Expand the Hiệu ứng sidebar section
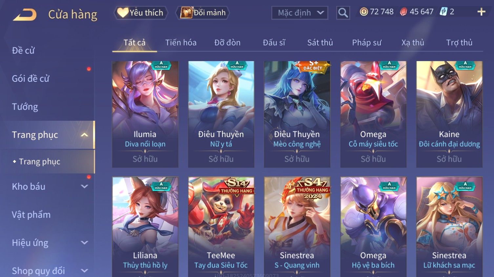Screen dimensions: 494x277 tap(84, 243)
